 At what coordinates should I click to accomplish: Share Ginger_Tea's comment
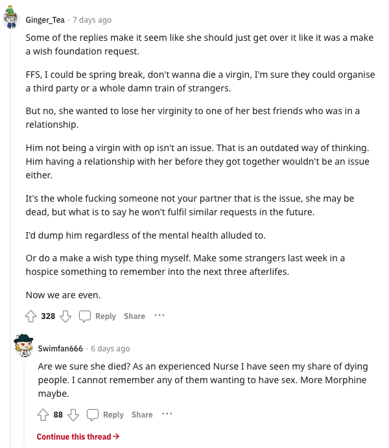[134, 316]
